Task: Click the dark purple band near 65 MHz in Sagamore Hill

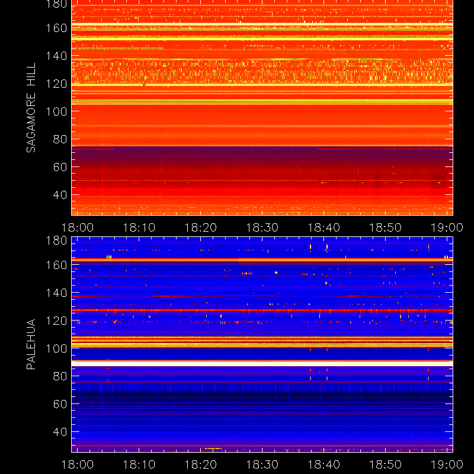Action: pyautogui.click(x=262, y=156)
